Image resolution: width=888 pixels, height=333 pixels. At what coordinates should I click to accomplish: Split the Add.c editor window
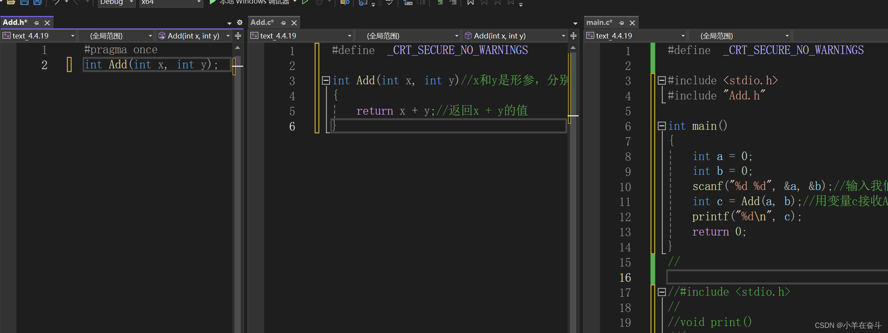[x=573, y=36]
